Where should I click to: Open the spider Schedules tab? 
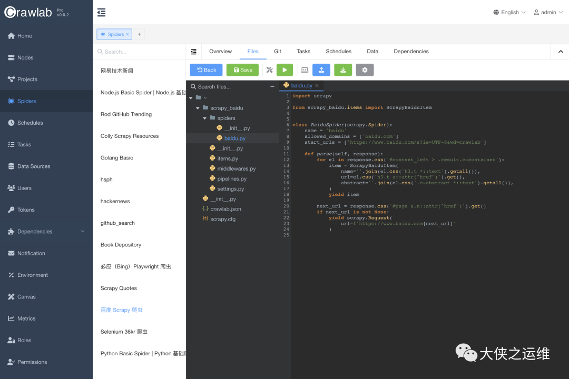[x=339, y=52]
